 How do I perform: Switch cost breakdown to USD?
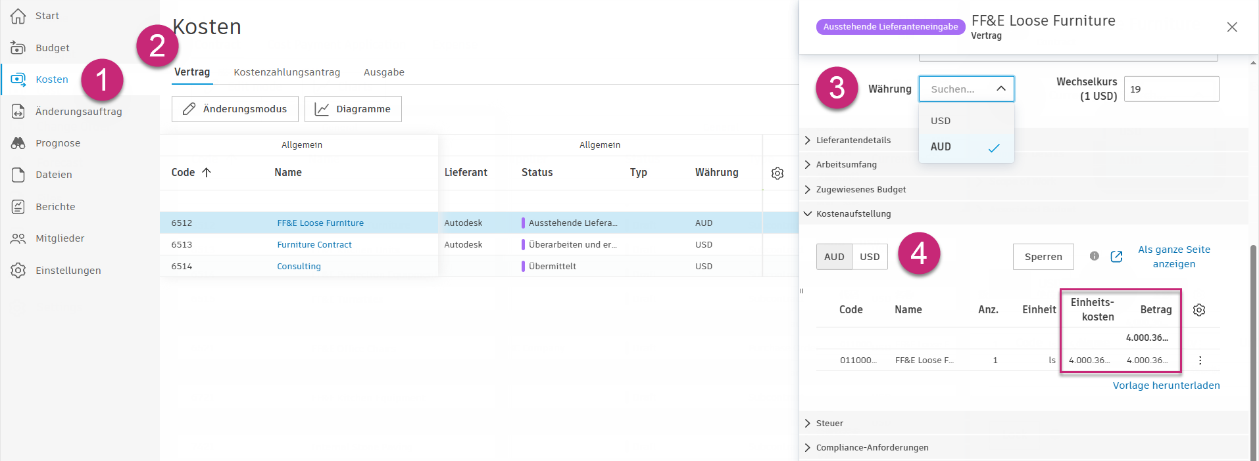click(x=870, y=257)
